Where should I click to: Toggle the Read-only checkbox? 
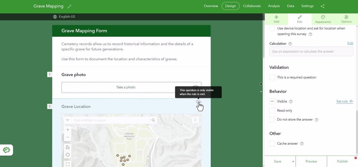(x=272, y=111)
